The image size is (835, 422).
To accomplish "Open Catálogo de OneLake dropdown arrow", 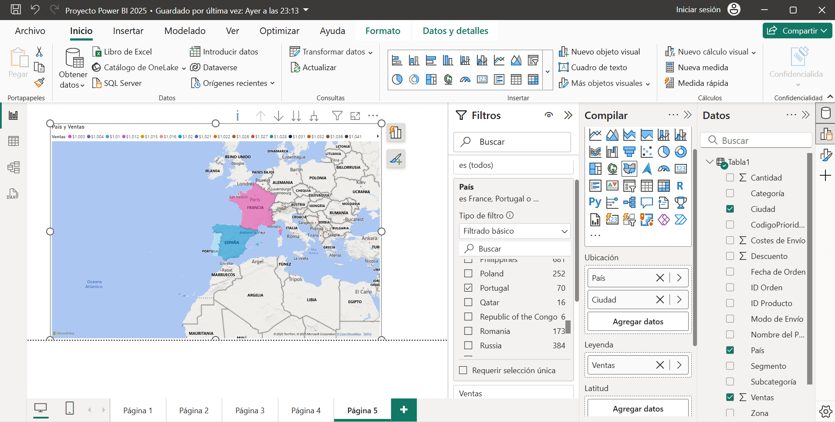I will 184,68.
